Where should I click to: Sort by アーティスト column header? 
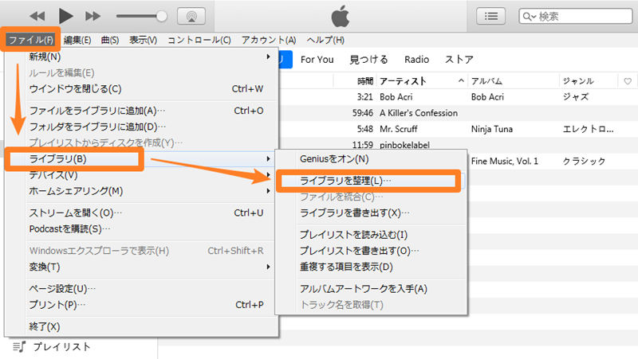(x=404, y=81)
